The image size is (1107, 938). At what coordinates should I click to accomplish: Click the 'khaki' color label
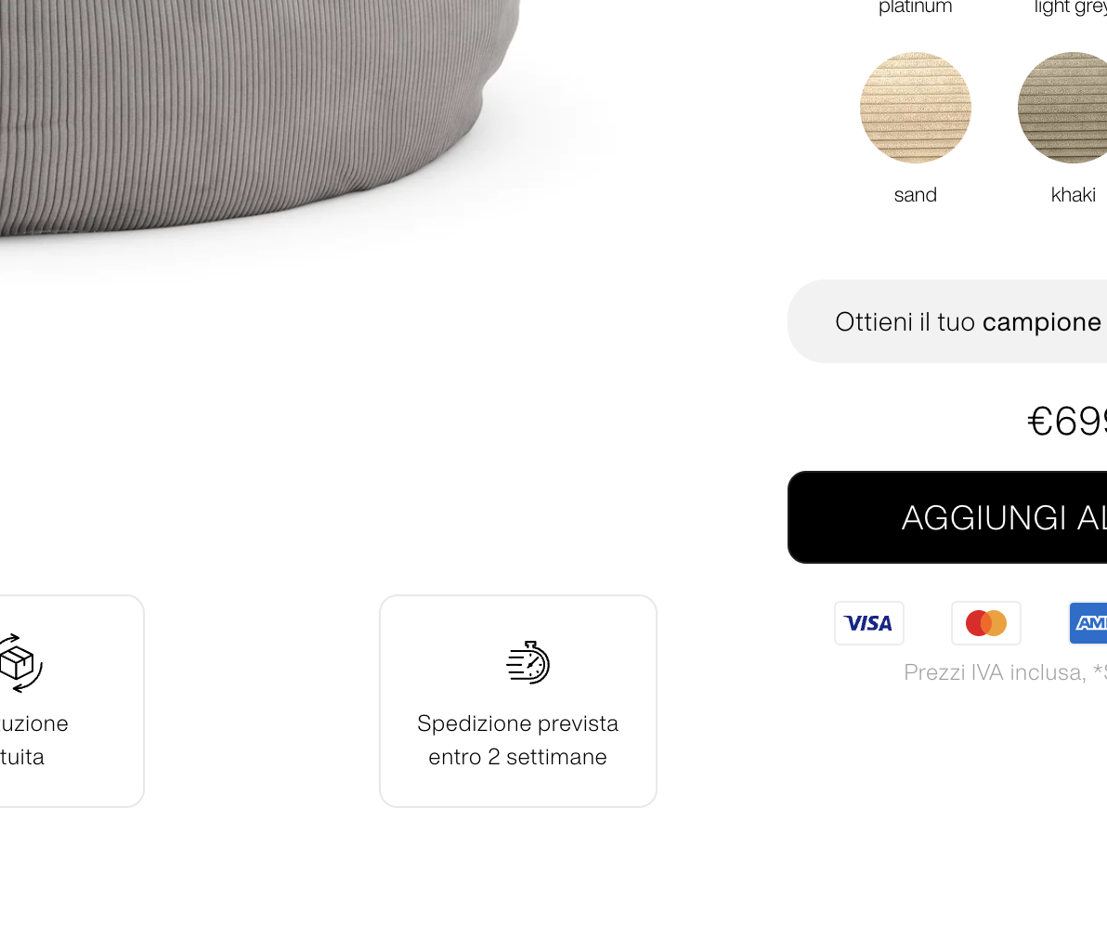[1074, 195]
